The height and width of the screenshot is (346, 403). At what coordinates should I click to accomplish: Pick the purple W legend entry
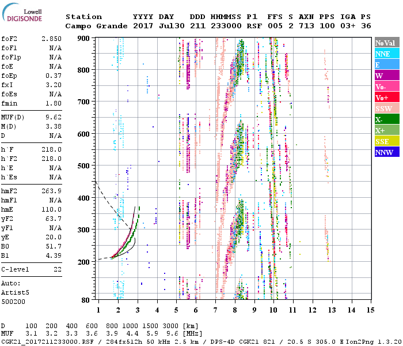(387, 76)
